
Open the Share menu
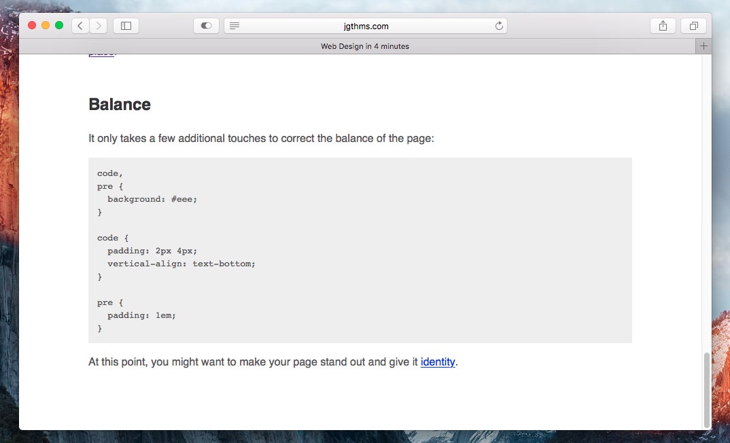point(663,26)
